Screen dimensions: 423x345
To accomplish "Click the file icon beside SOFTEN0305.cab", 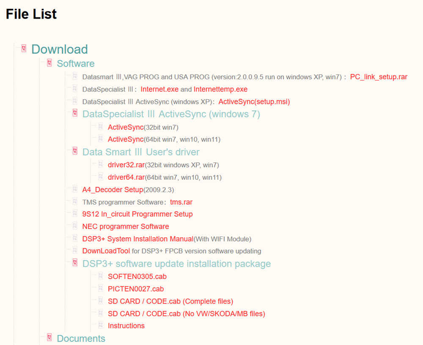I will (101, 276).
